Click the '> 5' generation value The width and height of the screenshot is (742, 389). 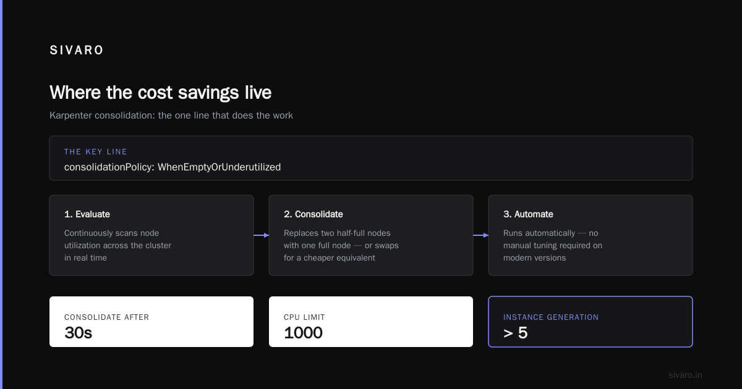(x=516, y=333)
